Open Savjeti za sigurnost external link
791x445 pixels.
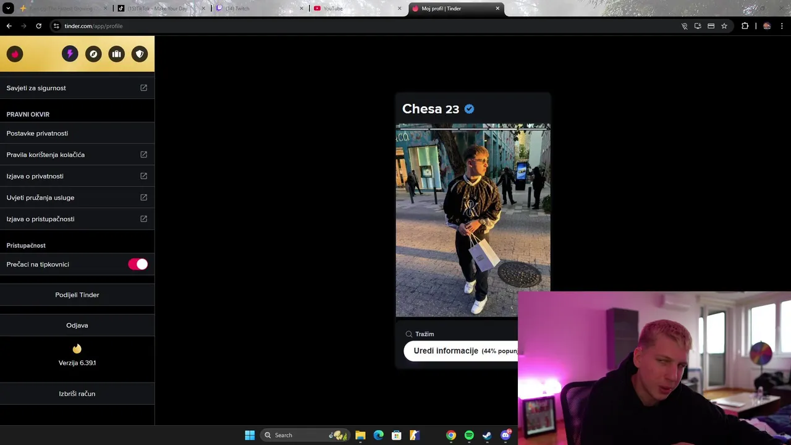pyautogui.click(x=77, y=88)
